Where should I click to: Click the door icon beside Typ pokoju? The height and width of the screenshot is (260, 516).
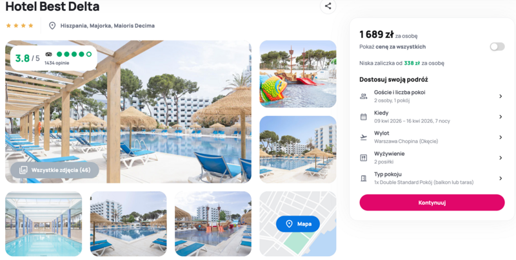click(363, 178)
